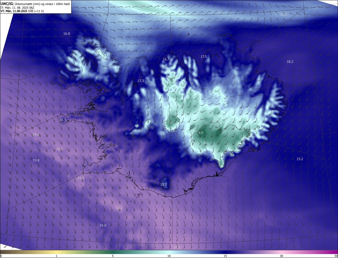The image size is (338, 258).
Task: Click the colorbar tick label 0
Action: click(x=1, y=256)
